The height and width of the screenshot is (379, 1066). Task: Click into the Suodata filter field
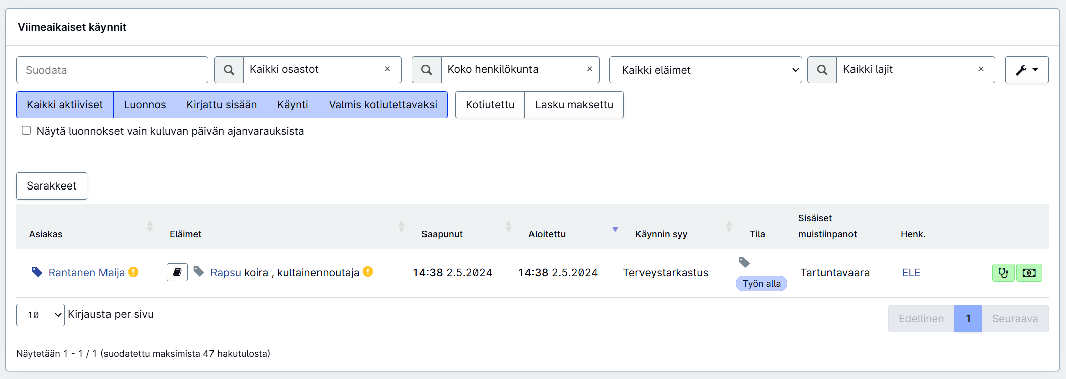click(112, 70)
